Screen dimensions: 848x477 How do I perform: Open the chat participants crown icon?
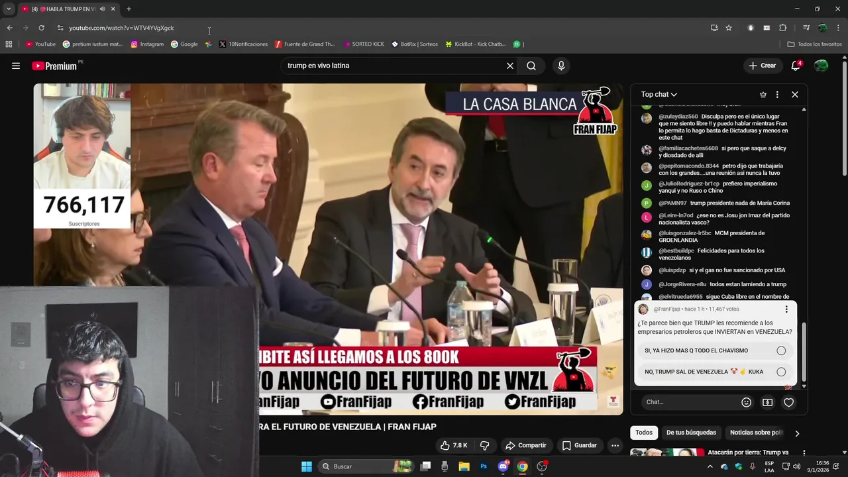(763, 95)
